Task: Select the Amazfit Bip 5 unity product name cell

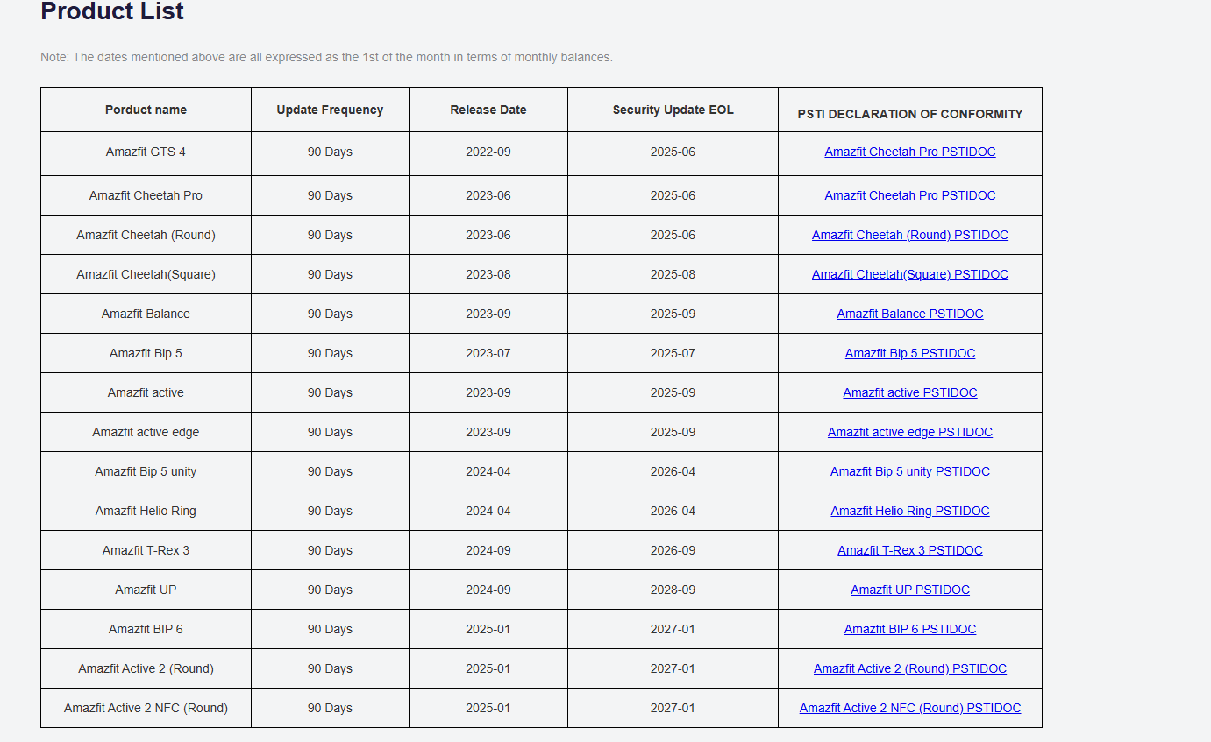Action: (x=146, y=471)
